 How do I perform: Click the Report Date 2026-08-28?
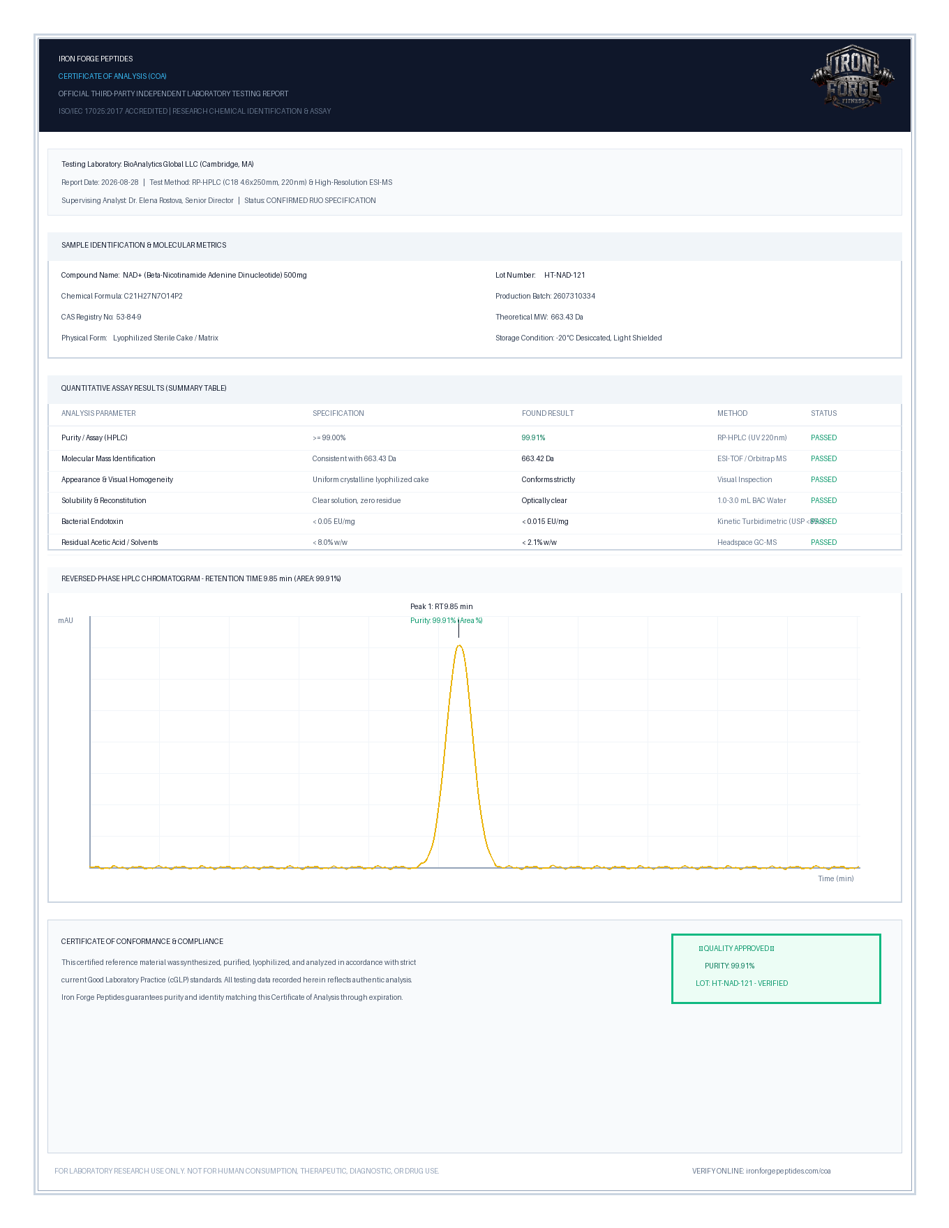click(120, 182)
